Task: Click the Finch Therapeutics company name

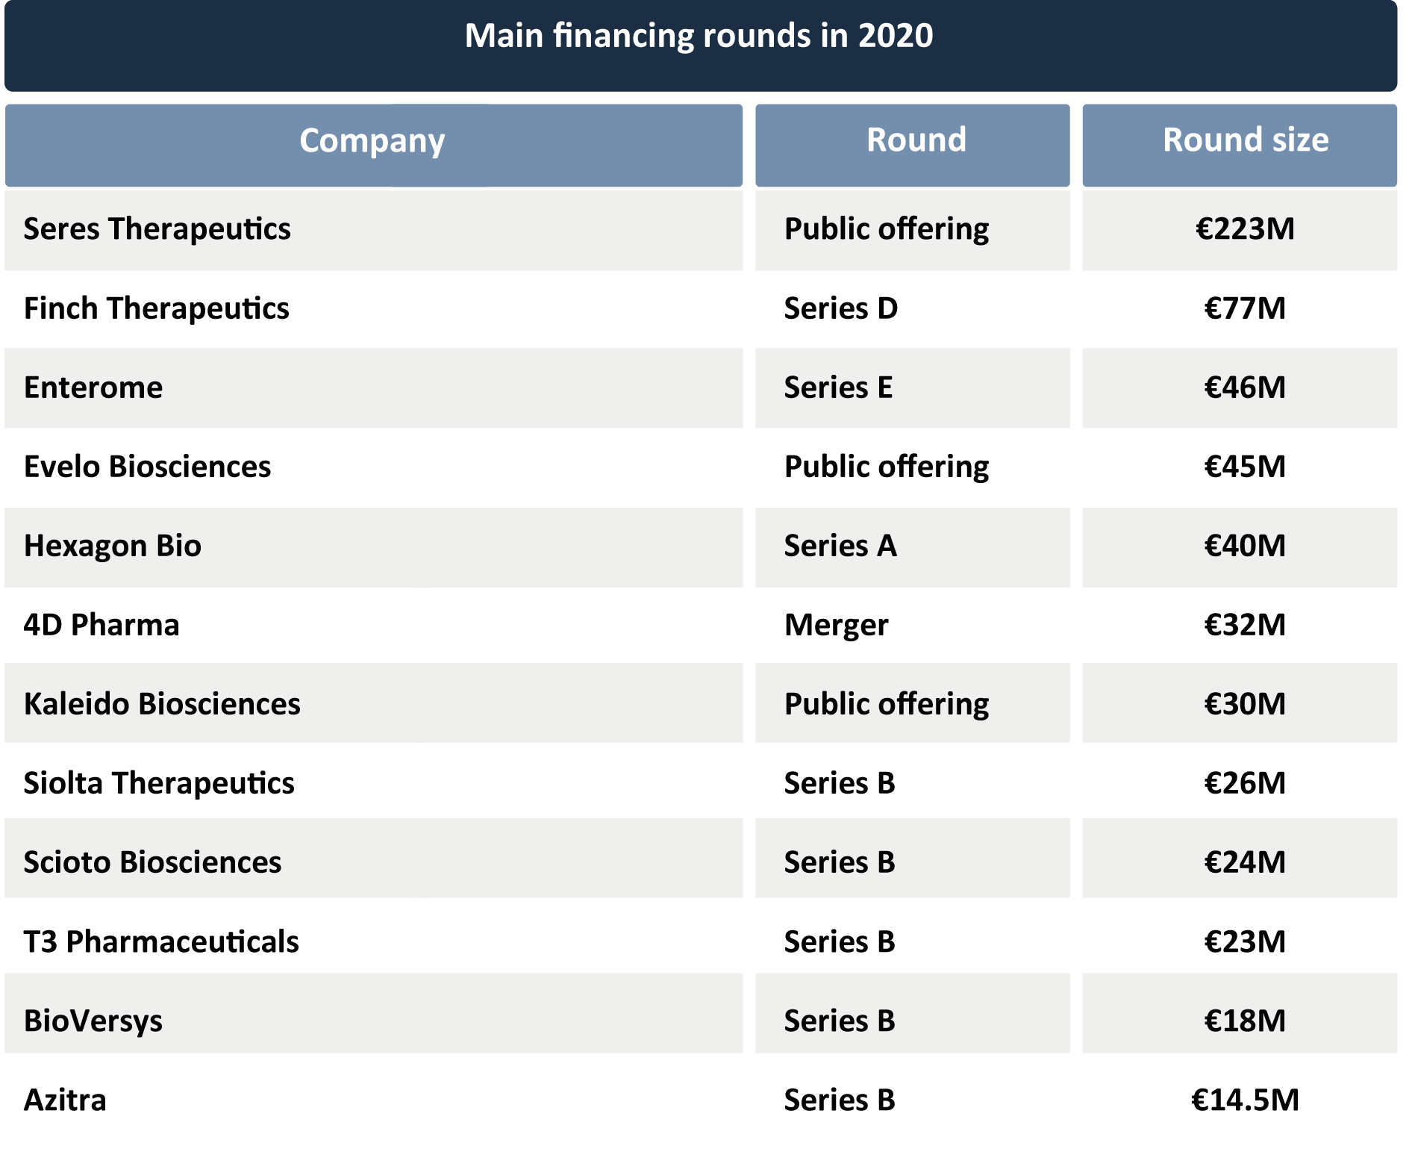Action: pyautogui.click(x=156, y=308)
